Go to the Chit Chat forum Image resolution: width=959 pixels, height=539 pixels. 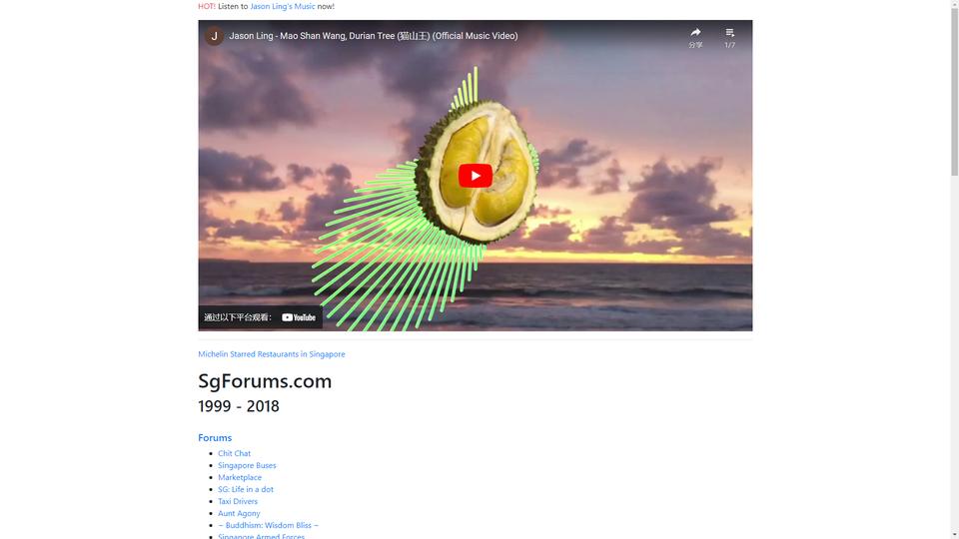coord(234,453)
